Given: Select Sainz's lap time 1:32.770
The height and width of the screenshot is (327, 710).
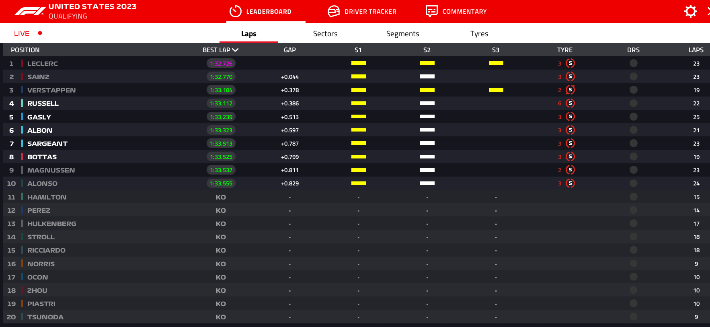Looking at the screenshot, I should (x=221, y=77).
